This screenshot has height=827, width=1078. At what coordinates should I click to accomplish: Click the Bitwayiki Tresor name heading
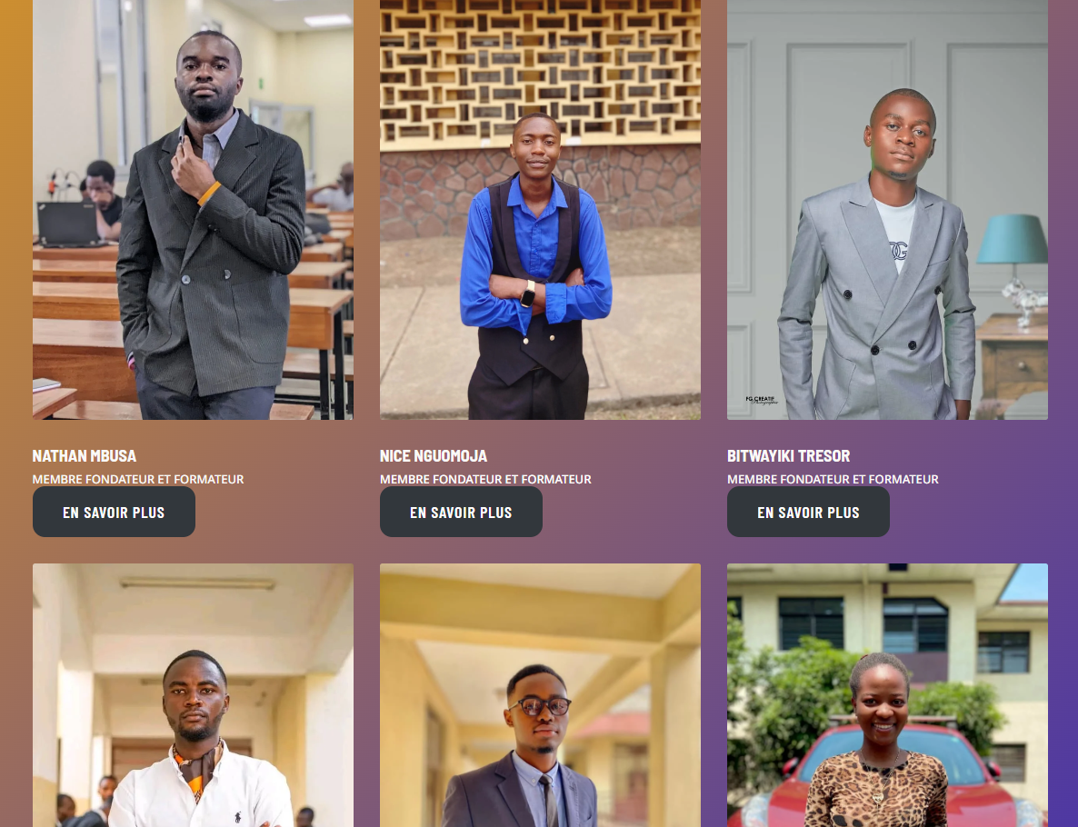pyautogui.click(x=789, y=456)
